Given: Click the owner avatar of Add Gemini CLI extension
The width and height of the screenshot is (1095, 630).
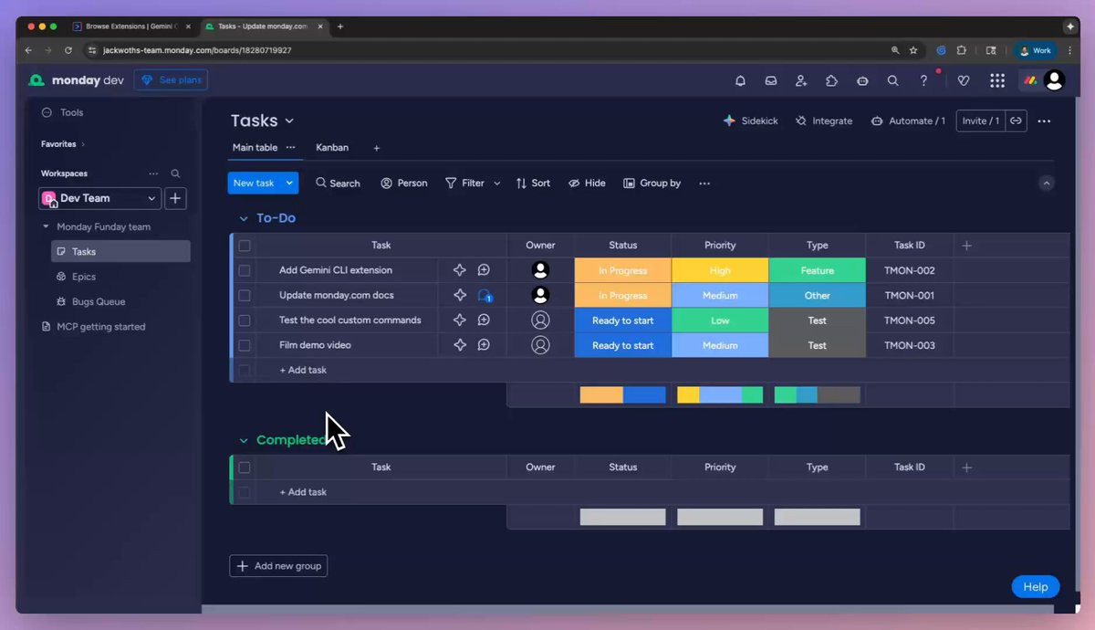Looking at the screenshot, I should [x=540, y=270].
